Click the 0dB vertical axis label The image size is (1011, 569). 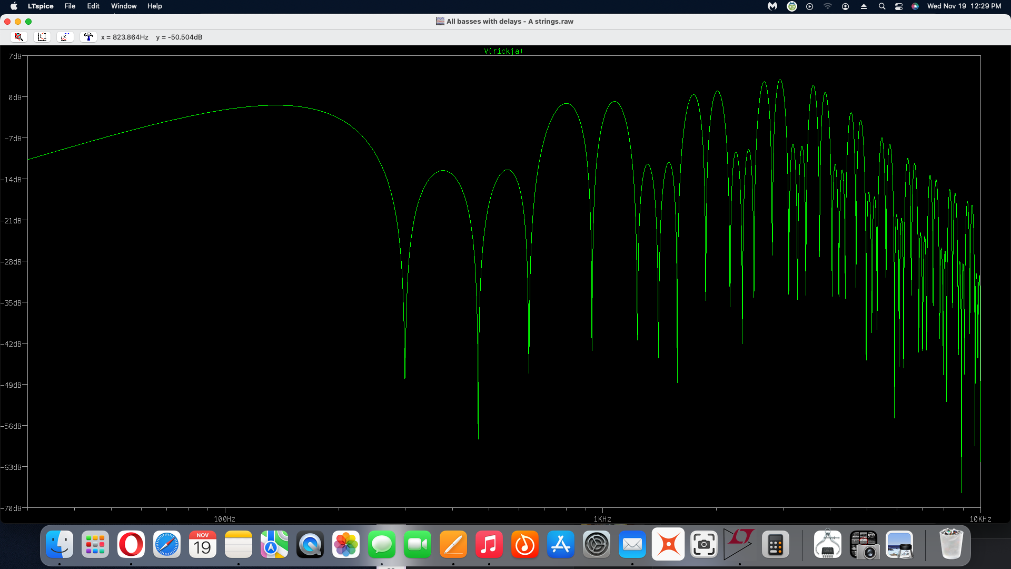15,97
